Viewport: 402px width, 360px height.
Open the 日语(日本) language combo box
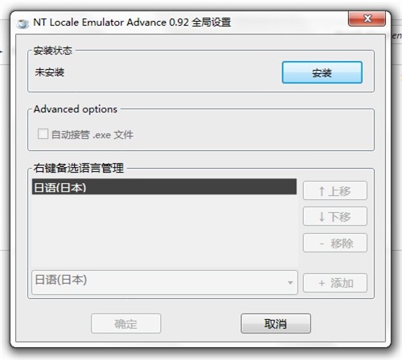tap(165, 282)
